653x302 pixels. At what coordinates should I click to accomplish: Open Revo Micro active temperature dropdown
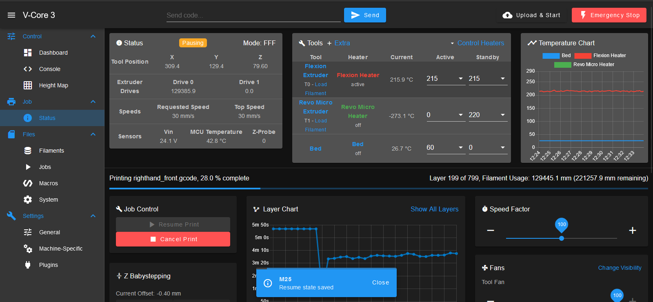coord(461,115)
